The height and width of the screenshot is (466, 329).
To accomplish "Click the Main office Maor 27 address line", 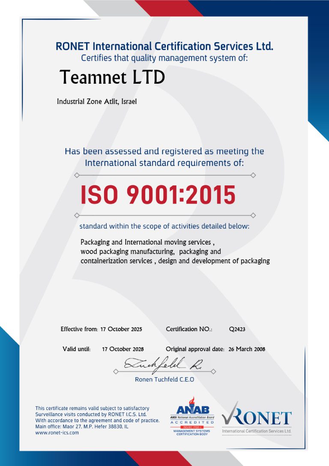I will (81, 427).
